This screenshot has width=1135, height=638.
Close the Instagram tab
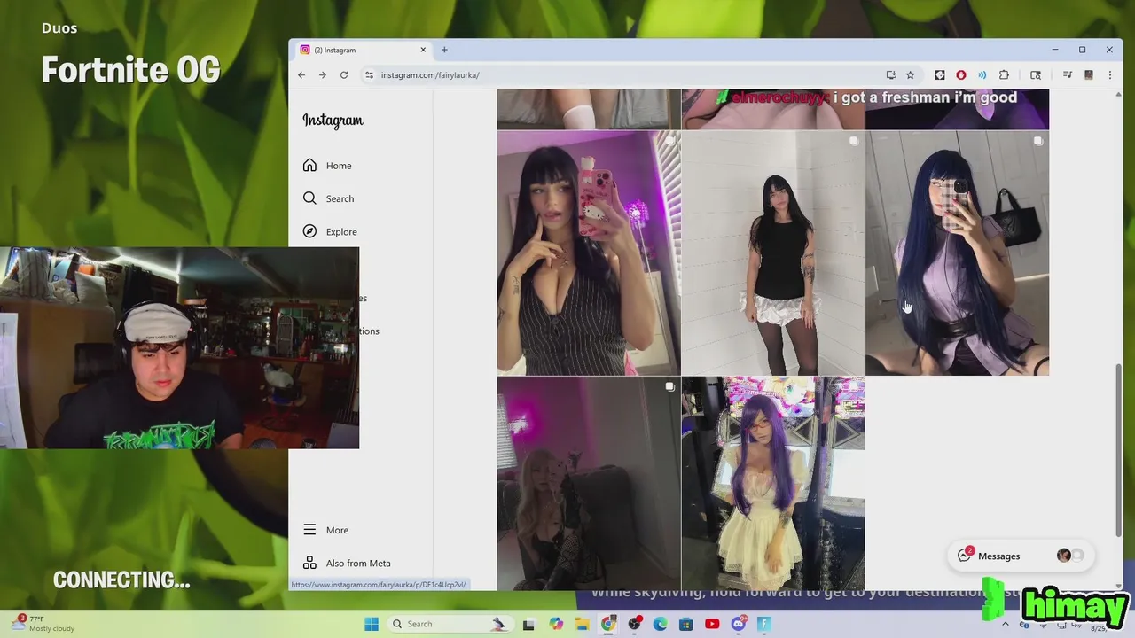423,50
